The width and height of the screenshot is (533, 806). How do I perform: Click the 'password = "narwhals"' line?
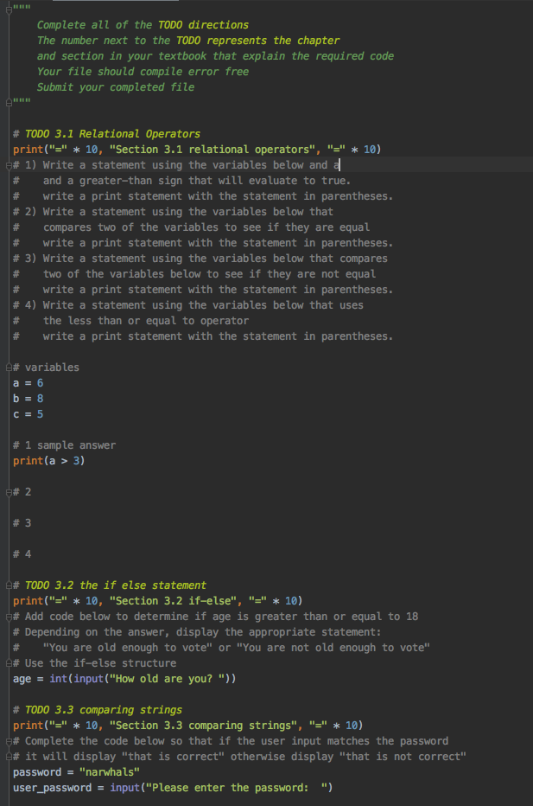click(x=76, y=772)
